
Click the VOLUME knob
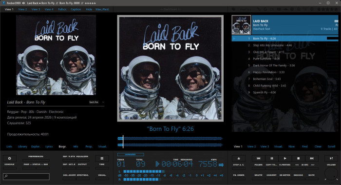pos(331,174)
